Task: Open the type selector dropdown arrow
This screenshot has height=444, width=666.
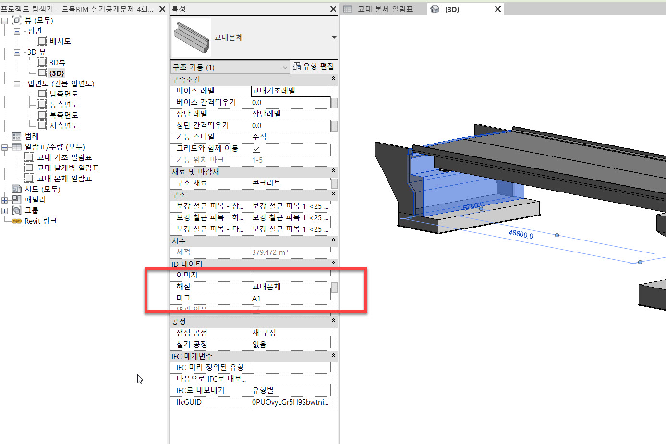Action: 334,37
